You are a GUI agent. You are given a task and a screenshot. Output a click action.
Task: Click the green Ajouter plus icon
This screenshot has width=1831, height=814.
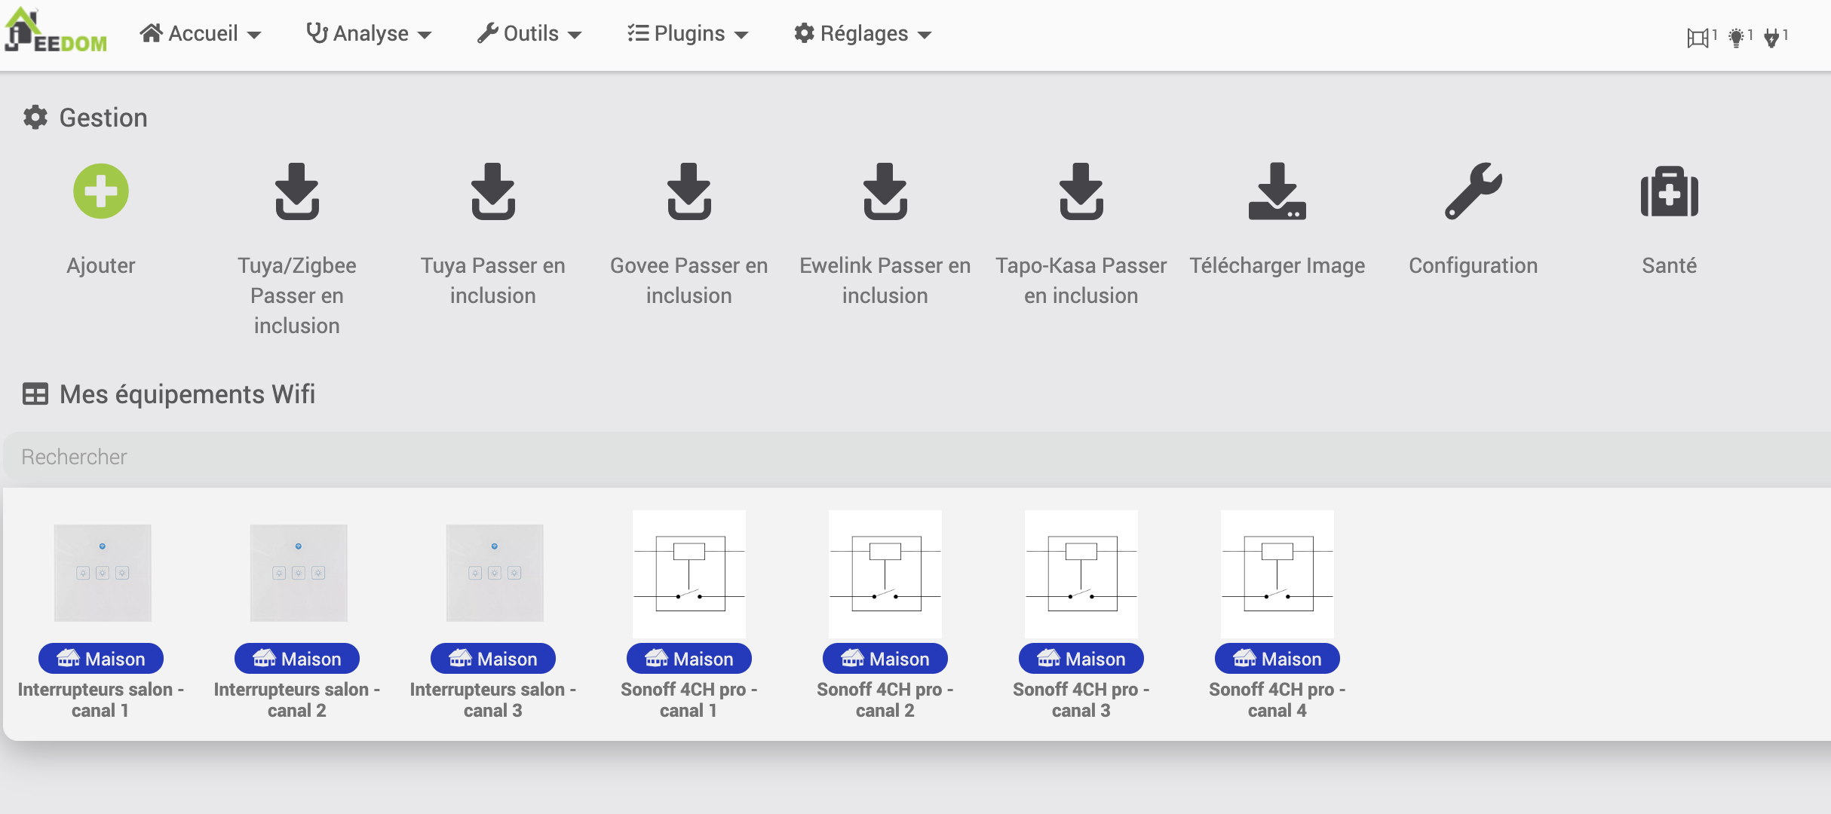pyautogui.click(x=101, y=191)
